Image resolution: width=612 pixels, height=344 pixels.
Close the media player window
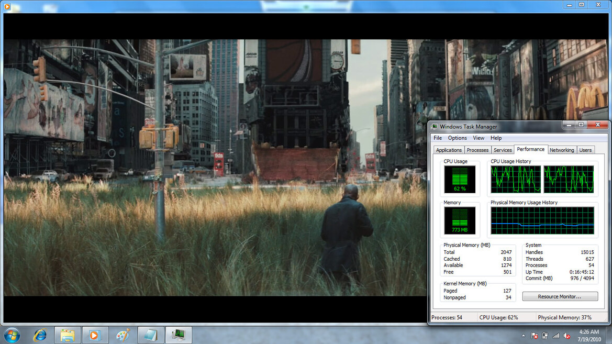[598, 5]
